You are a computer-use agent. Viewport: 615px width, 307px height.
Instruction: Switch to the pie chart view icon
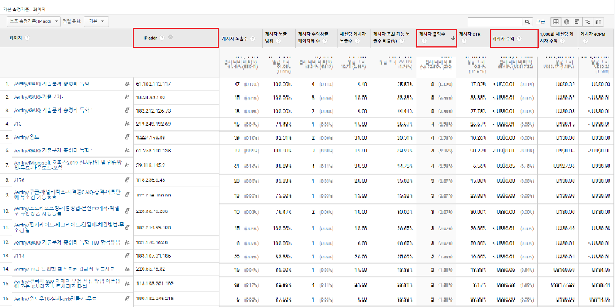click(566, 22)
